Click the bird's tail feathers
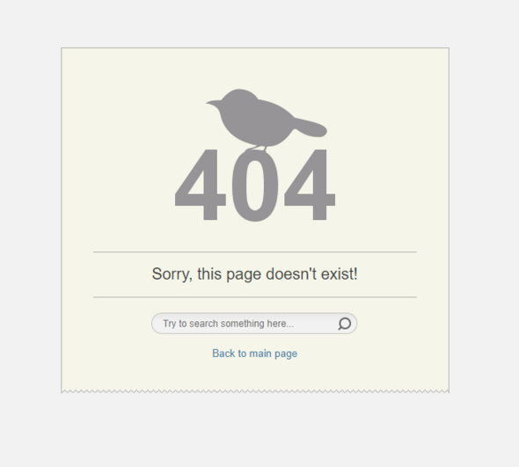The height and width of the screenshot is (467, 519). pos(311,128)
